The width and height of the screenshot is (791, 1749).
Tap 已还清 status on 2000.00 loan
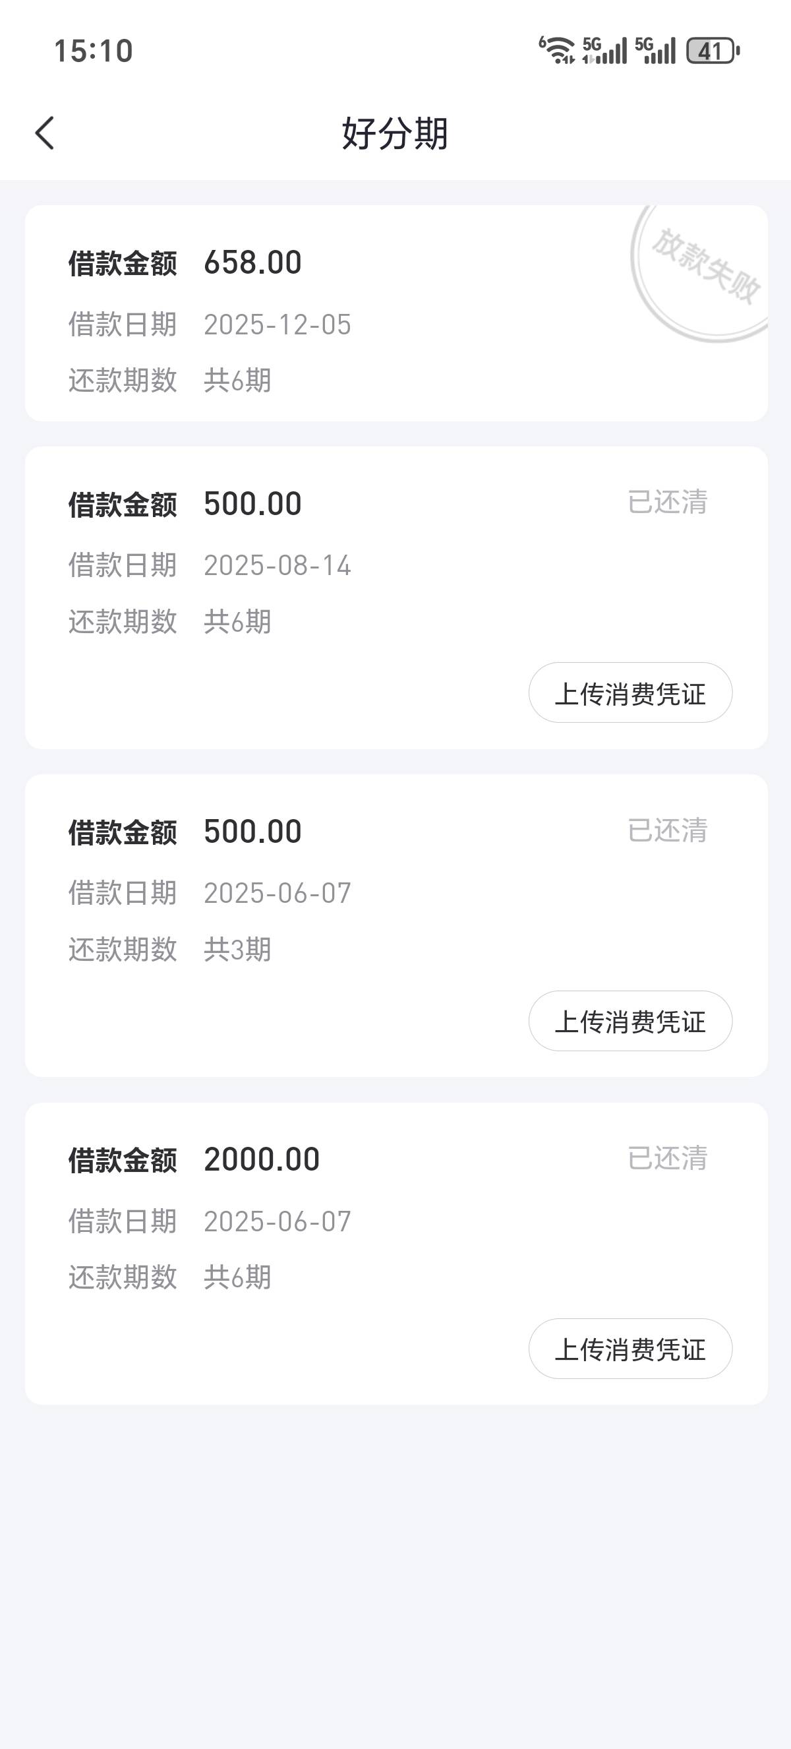tap(668, 1158)
